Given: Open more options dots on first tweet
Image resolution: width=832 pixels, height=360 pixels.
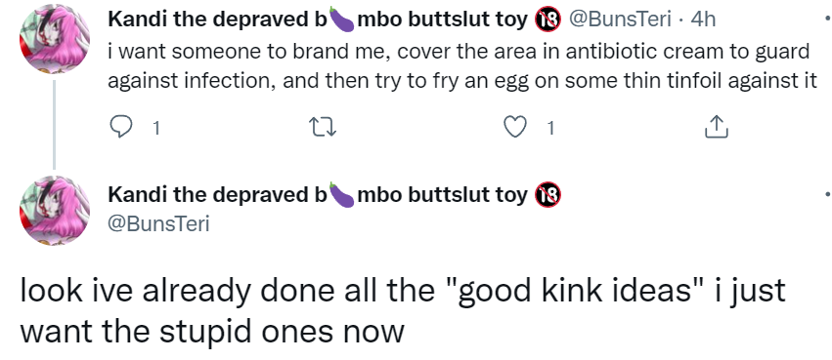Looking at the screenshot, I should 828,20.
